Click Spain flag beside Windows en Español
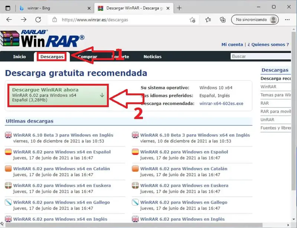This screenshot has width=297, height=228. (x=135, y=152)
